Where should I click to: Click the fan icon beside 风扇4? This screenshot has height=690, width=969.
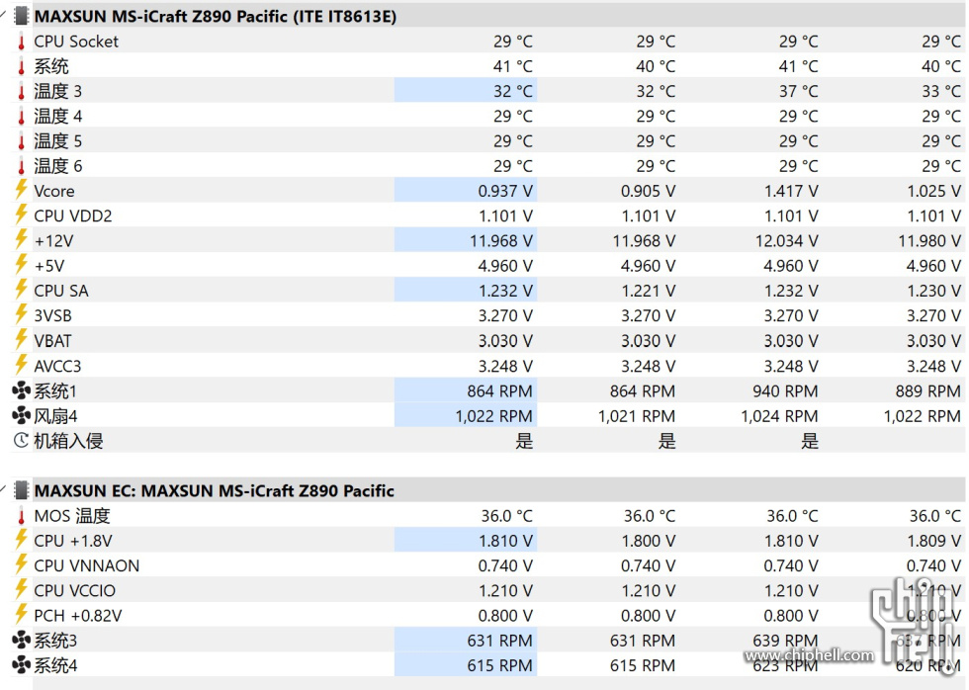pos(21,416)
